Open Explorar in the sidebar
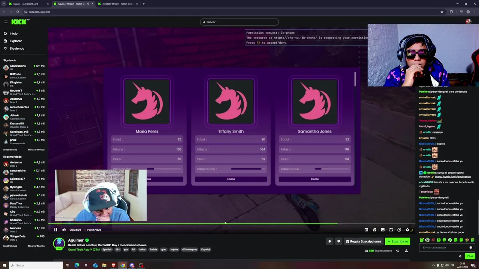 [x=16, y=41]
